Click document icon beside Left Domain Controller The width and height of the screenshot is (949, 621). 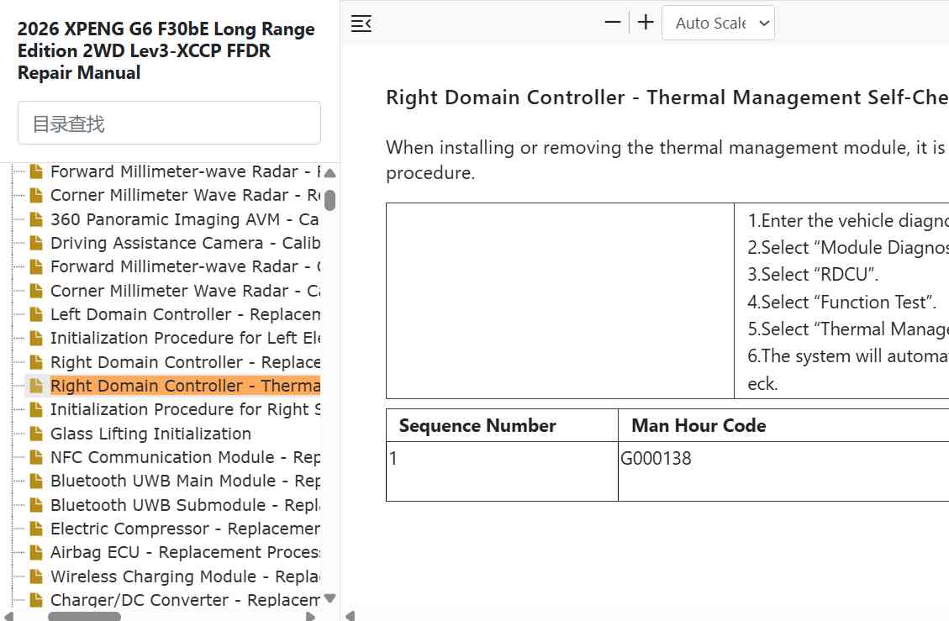(36, 315)
